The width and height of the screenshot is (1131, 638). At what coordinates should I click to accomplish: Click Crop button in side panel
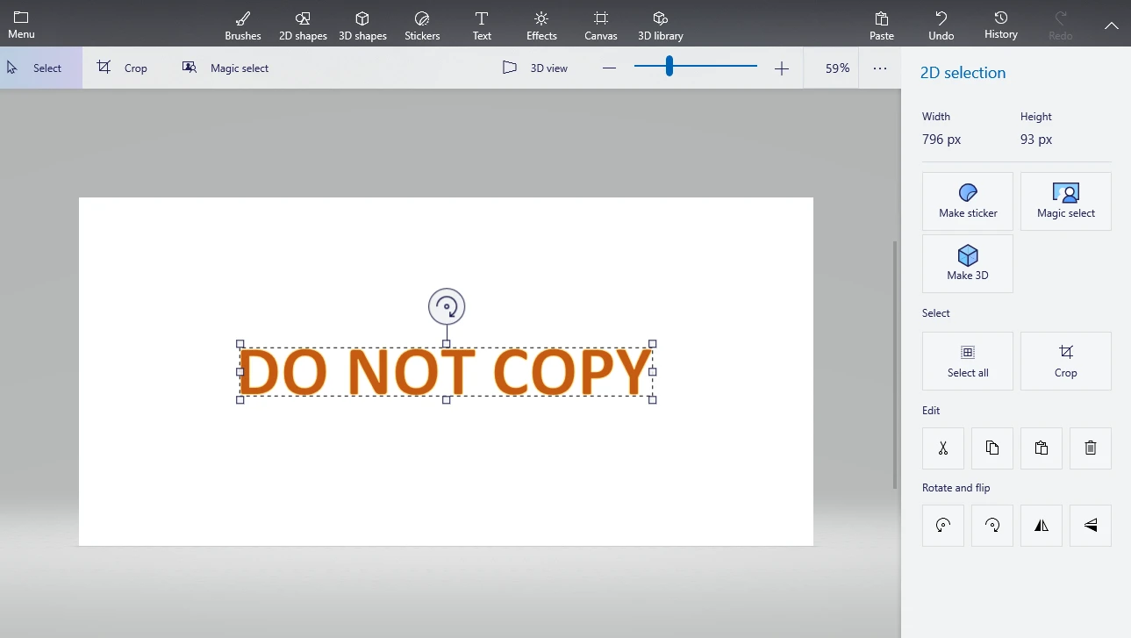click(1066, 361)
